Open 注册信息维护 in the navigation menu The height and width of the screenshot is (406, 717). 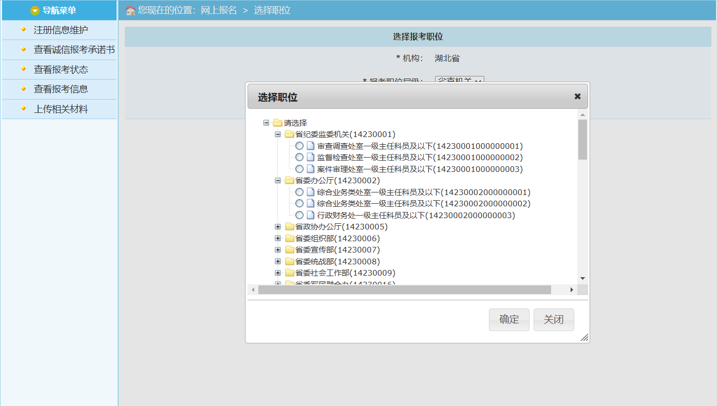[x=61, y=30]
